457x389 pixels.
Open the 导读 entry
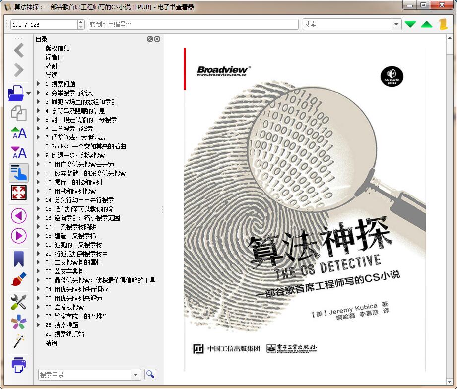[x=51, y=75]
